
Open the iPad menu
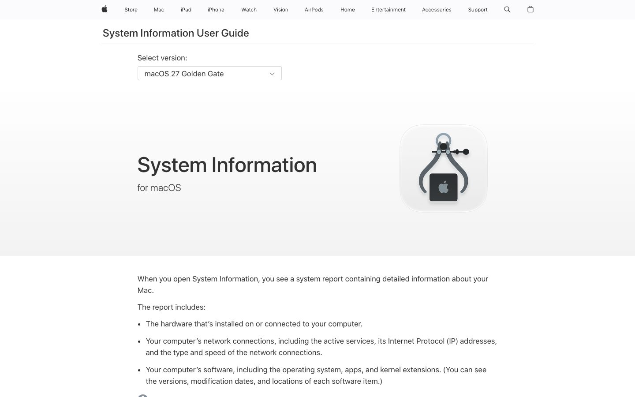pyautogui.click(x=186, y=10)
